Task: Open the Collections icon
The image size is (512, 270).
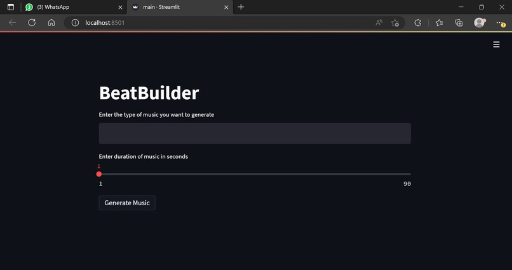Action: click(x=459, y=22)
